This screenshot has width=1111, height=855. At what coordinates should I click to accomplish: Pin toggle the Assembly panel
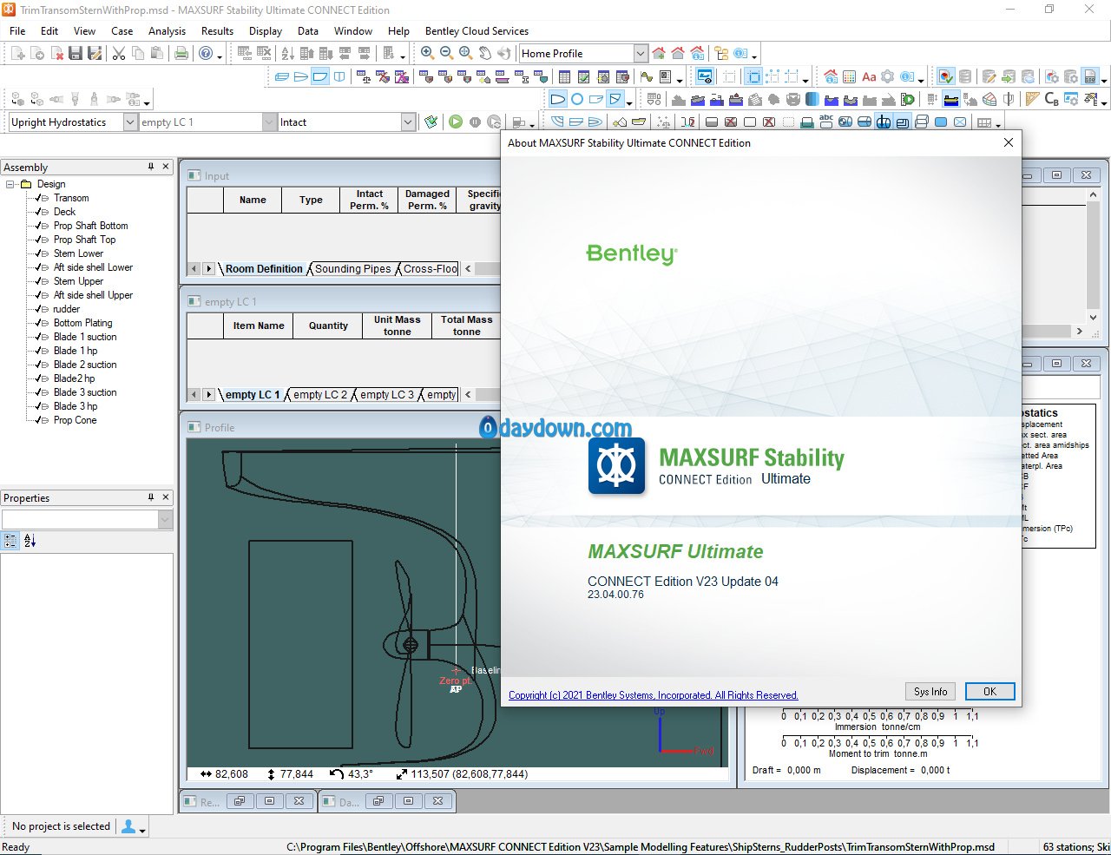click(x=150, y=166)
